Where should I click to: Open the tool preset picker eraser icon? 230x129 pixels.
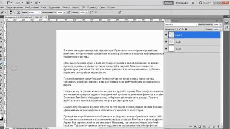2,13
